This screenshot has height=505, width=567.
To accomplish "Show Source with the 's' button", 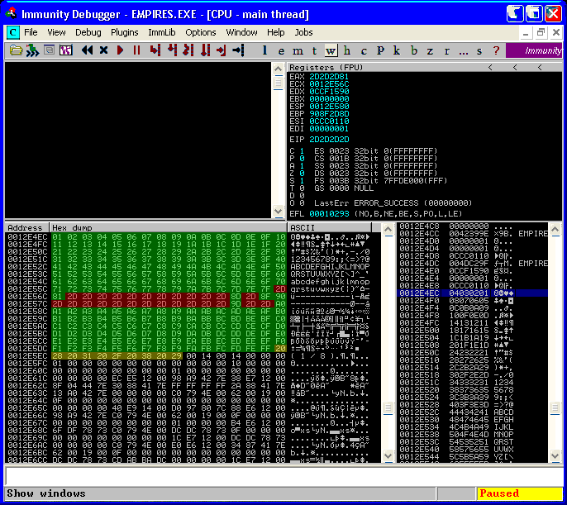I will coord(479,50).
